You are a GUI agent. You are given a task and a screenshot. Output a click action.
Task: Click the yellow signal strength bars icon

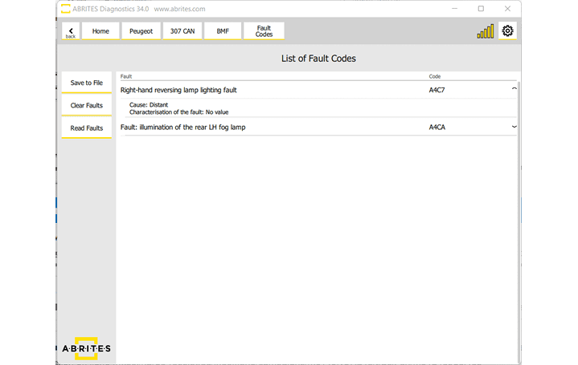pos(486,32)
